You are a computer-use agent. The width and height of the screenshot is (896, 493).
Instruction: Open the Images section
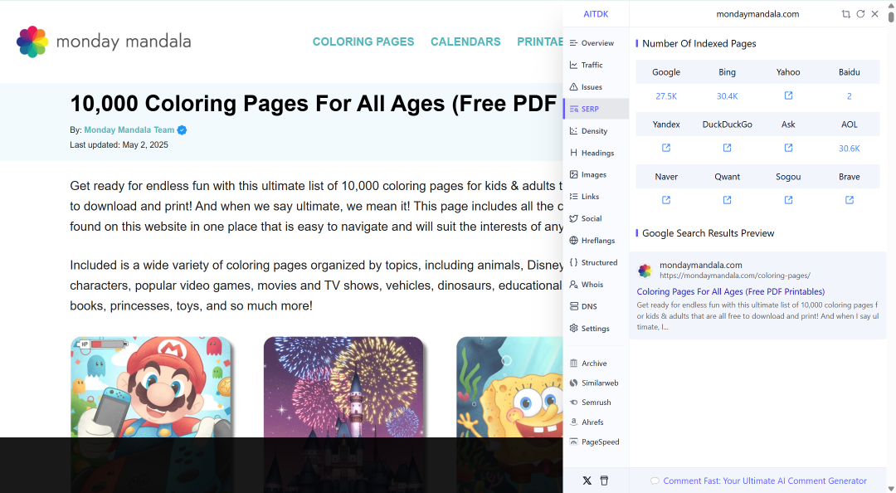click(596, 174)
